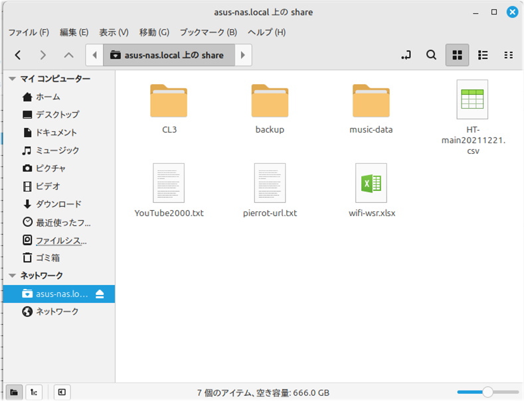Switch to compact view mode
The image size is (524, 401).
pyautogui.click(x=509, y=55)
